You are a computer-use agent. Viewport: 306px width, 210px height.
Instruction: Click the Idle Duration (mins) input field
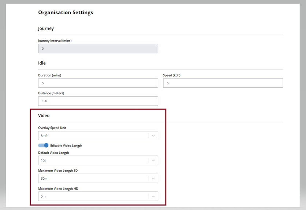click(x=98, y=83)
